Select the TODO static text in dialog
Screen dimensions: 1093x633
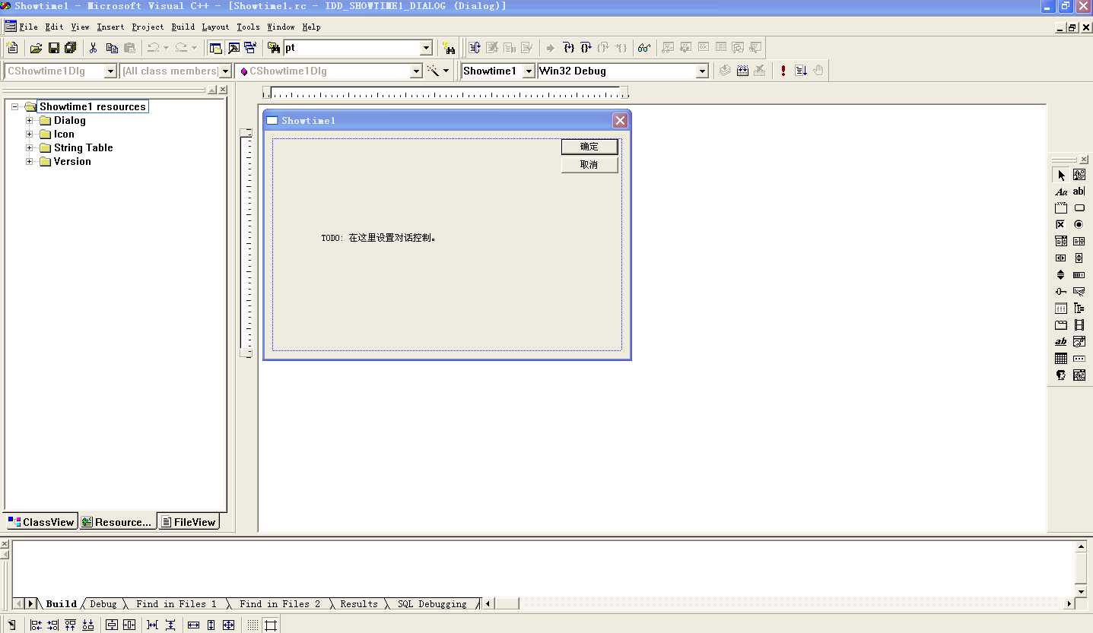[x=379, y=238]
